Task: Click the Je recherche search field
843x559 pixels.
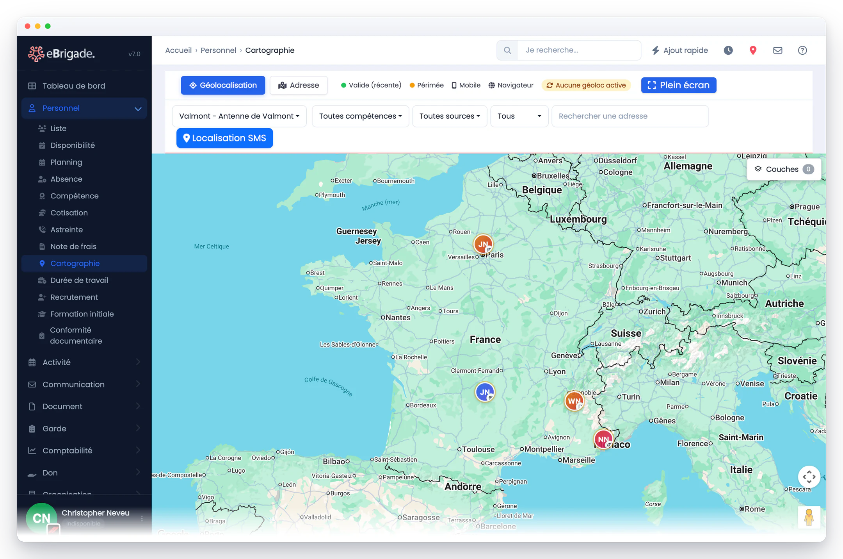Action: click(x=579, y=50)
